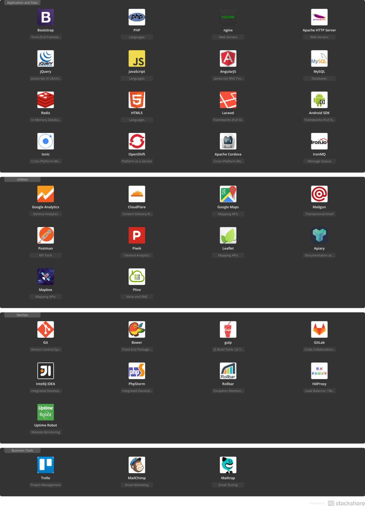Click the Email Marketing tag under MailChimp
The width and height of the screenshot is (365, 506).
click(x=137, y=485)
